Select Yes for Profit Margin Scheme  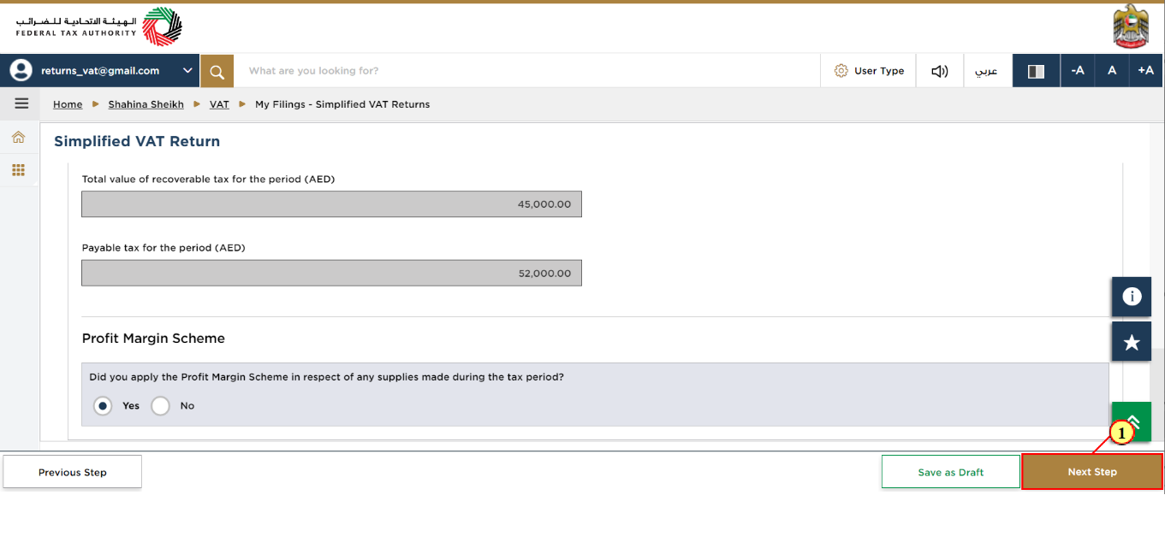103,406
